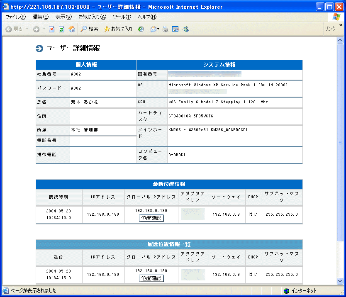
Task: Select gateway 192.168.0.9 in 最新位置情報
Action: 226,214
